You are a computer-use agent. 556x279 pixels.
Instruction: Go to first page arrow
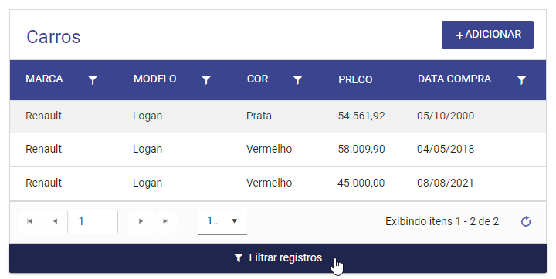pos(30,221)
